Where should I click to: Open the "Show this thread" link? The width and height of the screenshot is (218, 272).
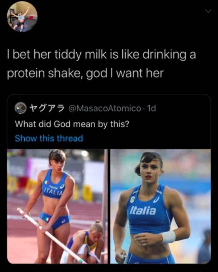pyautogui.click(x=49, y=139)
